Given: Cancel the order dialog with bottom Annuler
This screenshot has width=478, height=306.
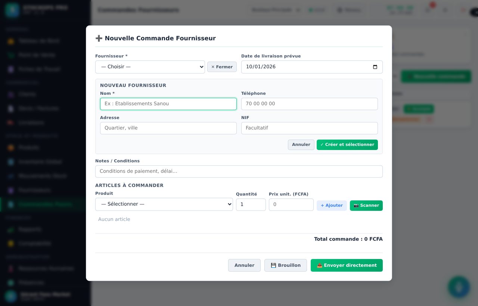Looking at the screenshot, I should [x=244, y=265].
